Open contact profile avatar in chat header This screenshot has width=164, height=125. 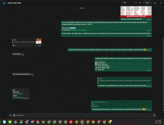coord(4,3)
